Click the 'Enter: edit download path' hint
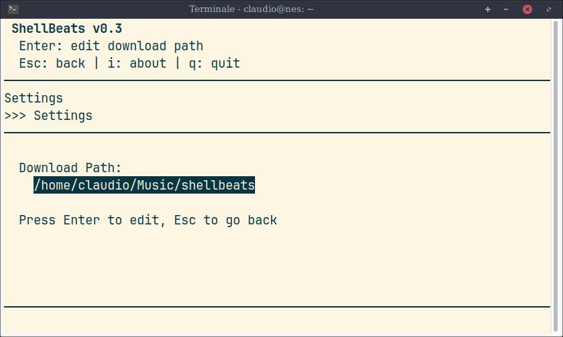 (x=111, y=46)
